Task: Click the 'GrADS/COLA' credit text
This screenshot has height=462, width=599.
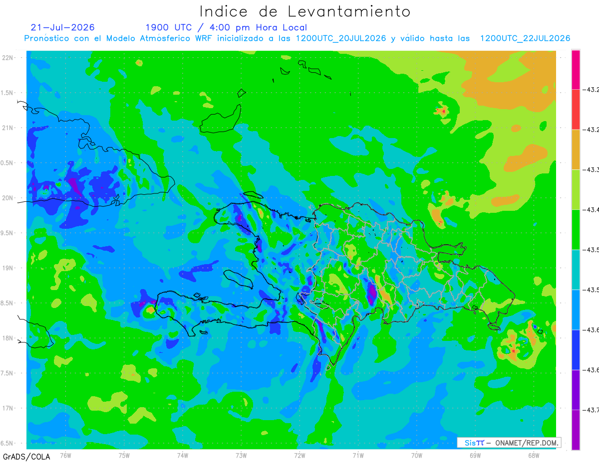Action: click(26, 457)
